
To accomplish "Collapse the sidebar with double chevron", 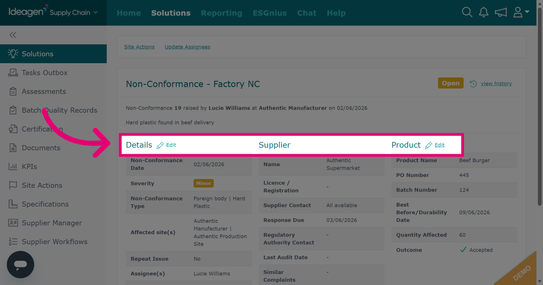I will tap(13, 35).
